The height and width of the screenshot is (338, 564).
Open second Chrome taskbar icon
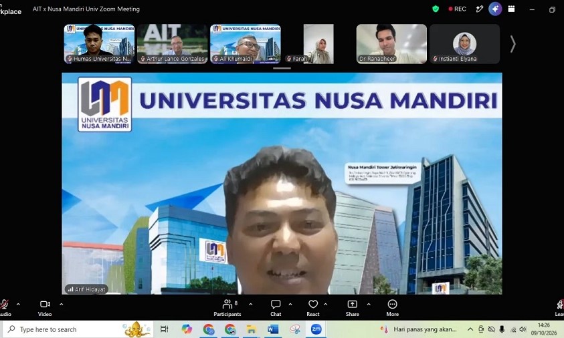[230, 329]
